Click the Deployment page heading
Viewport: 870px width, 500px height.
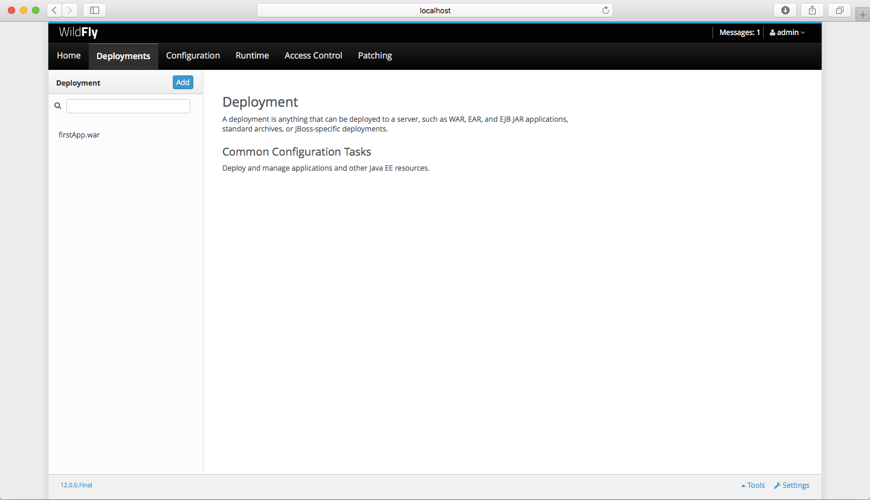(x=260, y=102)
